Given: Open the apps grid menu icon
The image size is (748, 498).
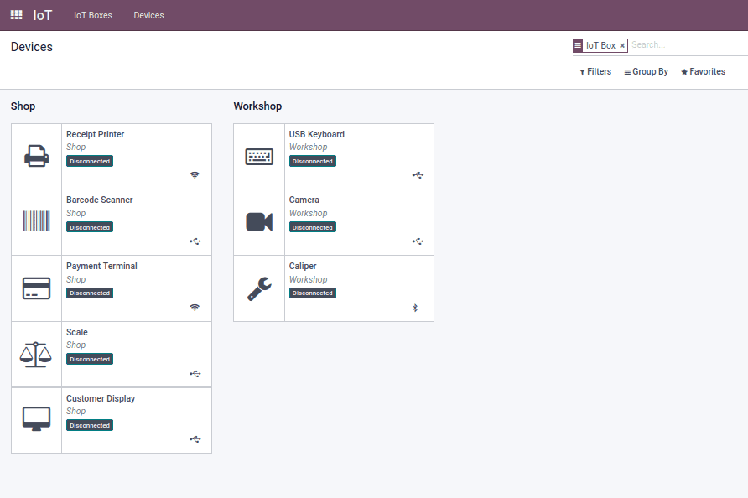Looking at the screenshot, I should pyautogui.click(x=16, y=15).
